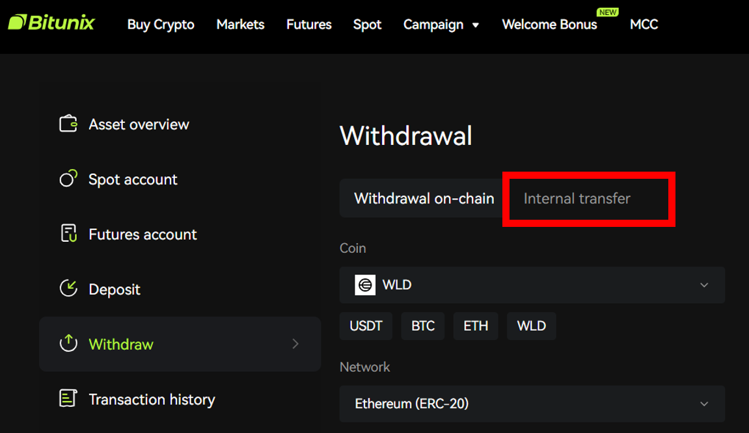The height and width of the screenshot is (433, 749).
Task: Click the Futures account document icon
Action: point(69,233)
